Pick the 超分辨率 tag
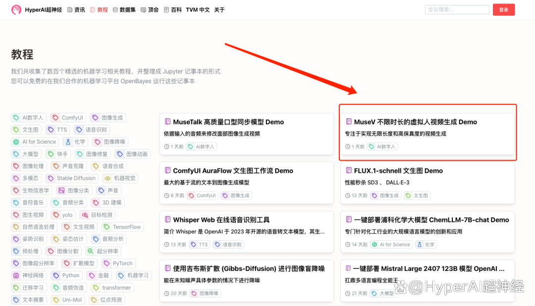The height and width of the screenshot is (306, 535). pos(104,251)
